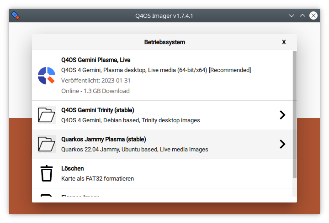Select Q4OS Gemini Plasma, Live entry
329x223 pixels.
click(x=162, y=75)
